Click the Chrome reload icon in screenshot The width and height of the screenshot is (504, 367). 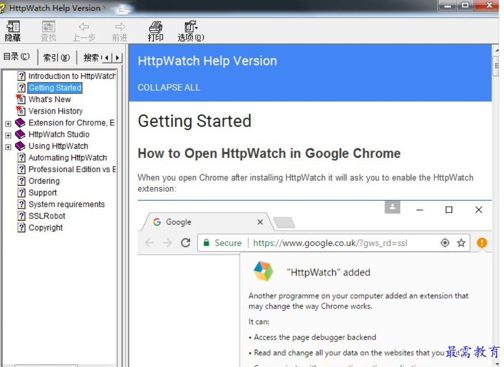pos(185,243)
